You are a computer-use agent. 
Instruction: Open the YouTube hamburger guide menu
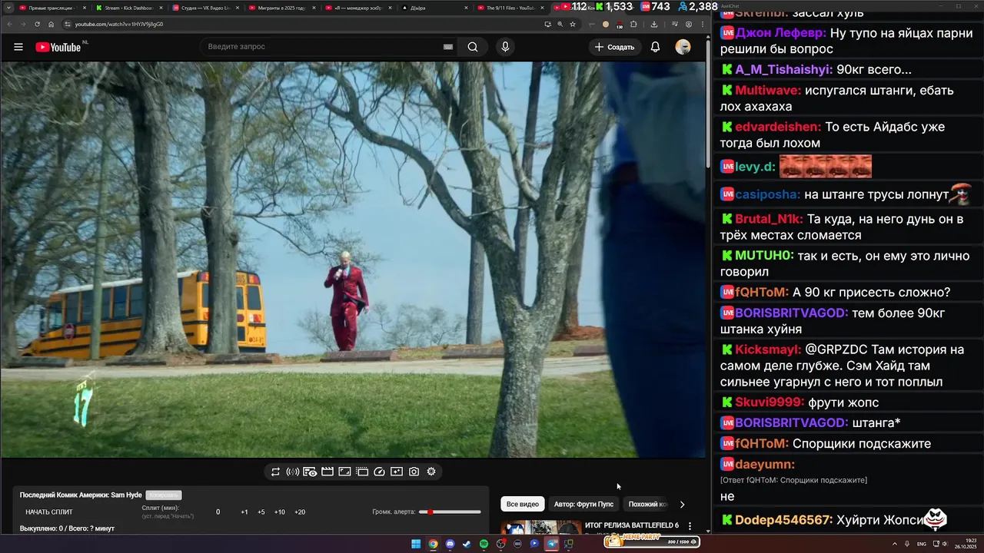point(18,47)
